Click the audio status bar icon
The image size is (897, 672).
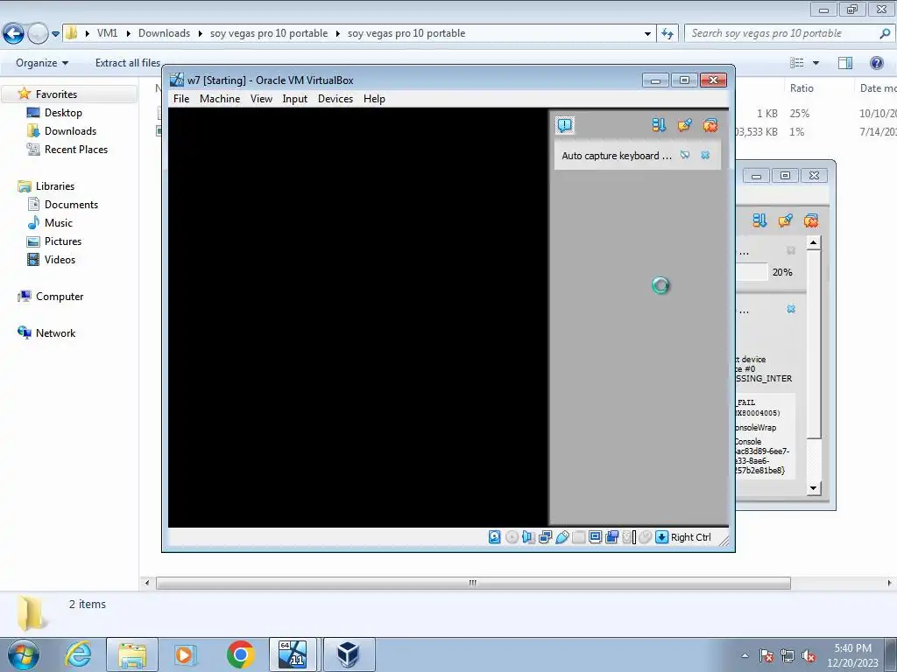click(x=528, y=537)
